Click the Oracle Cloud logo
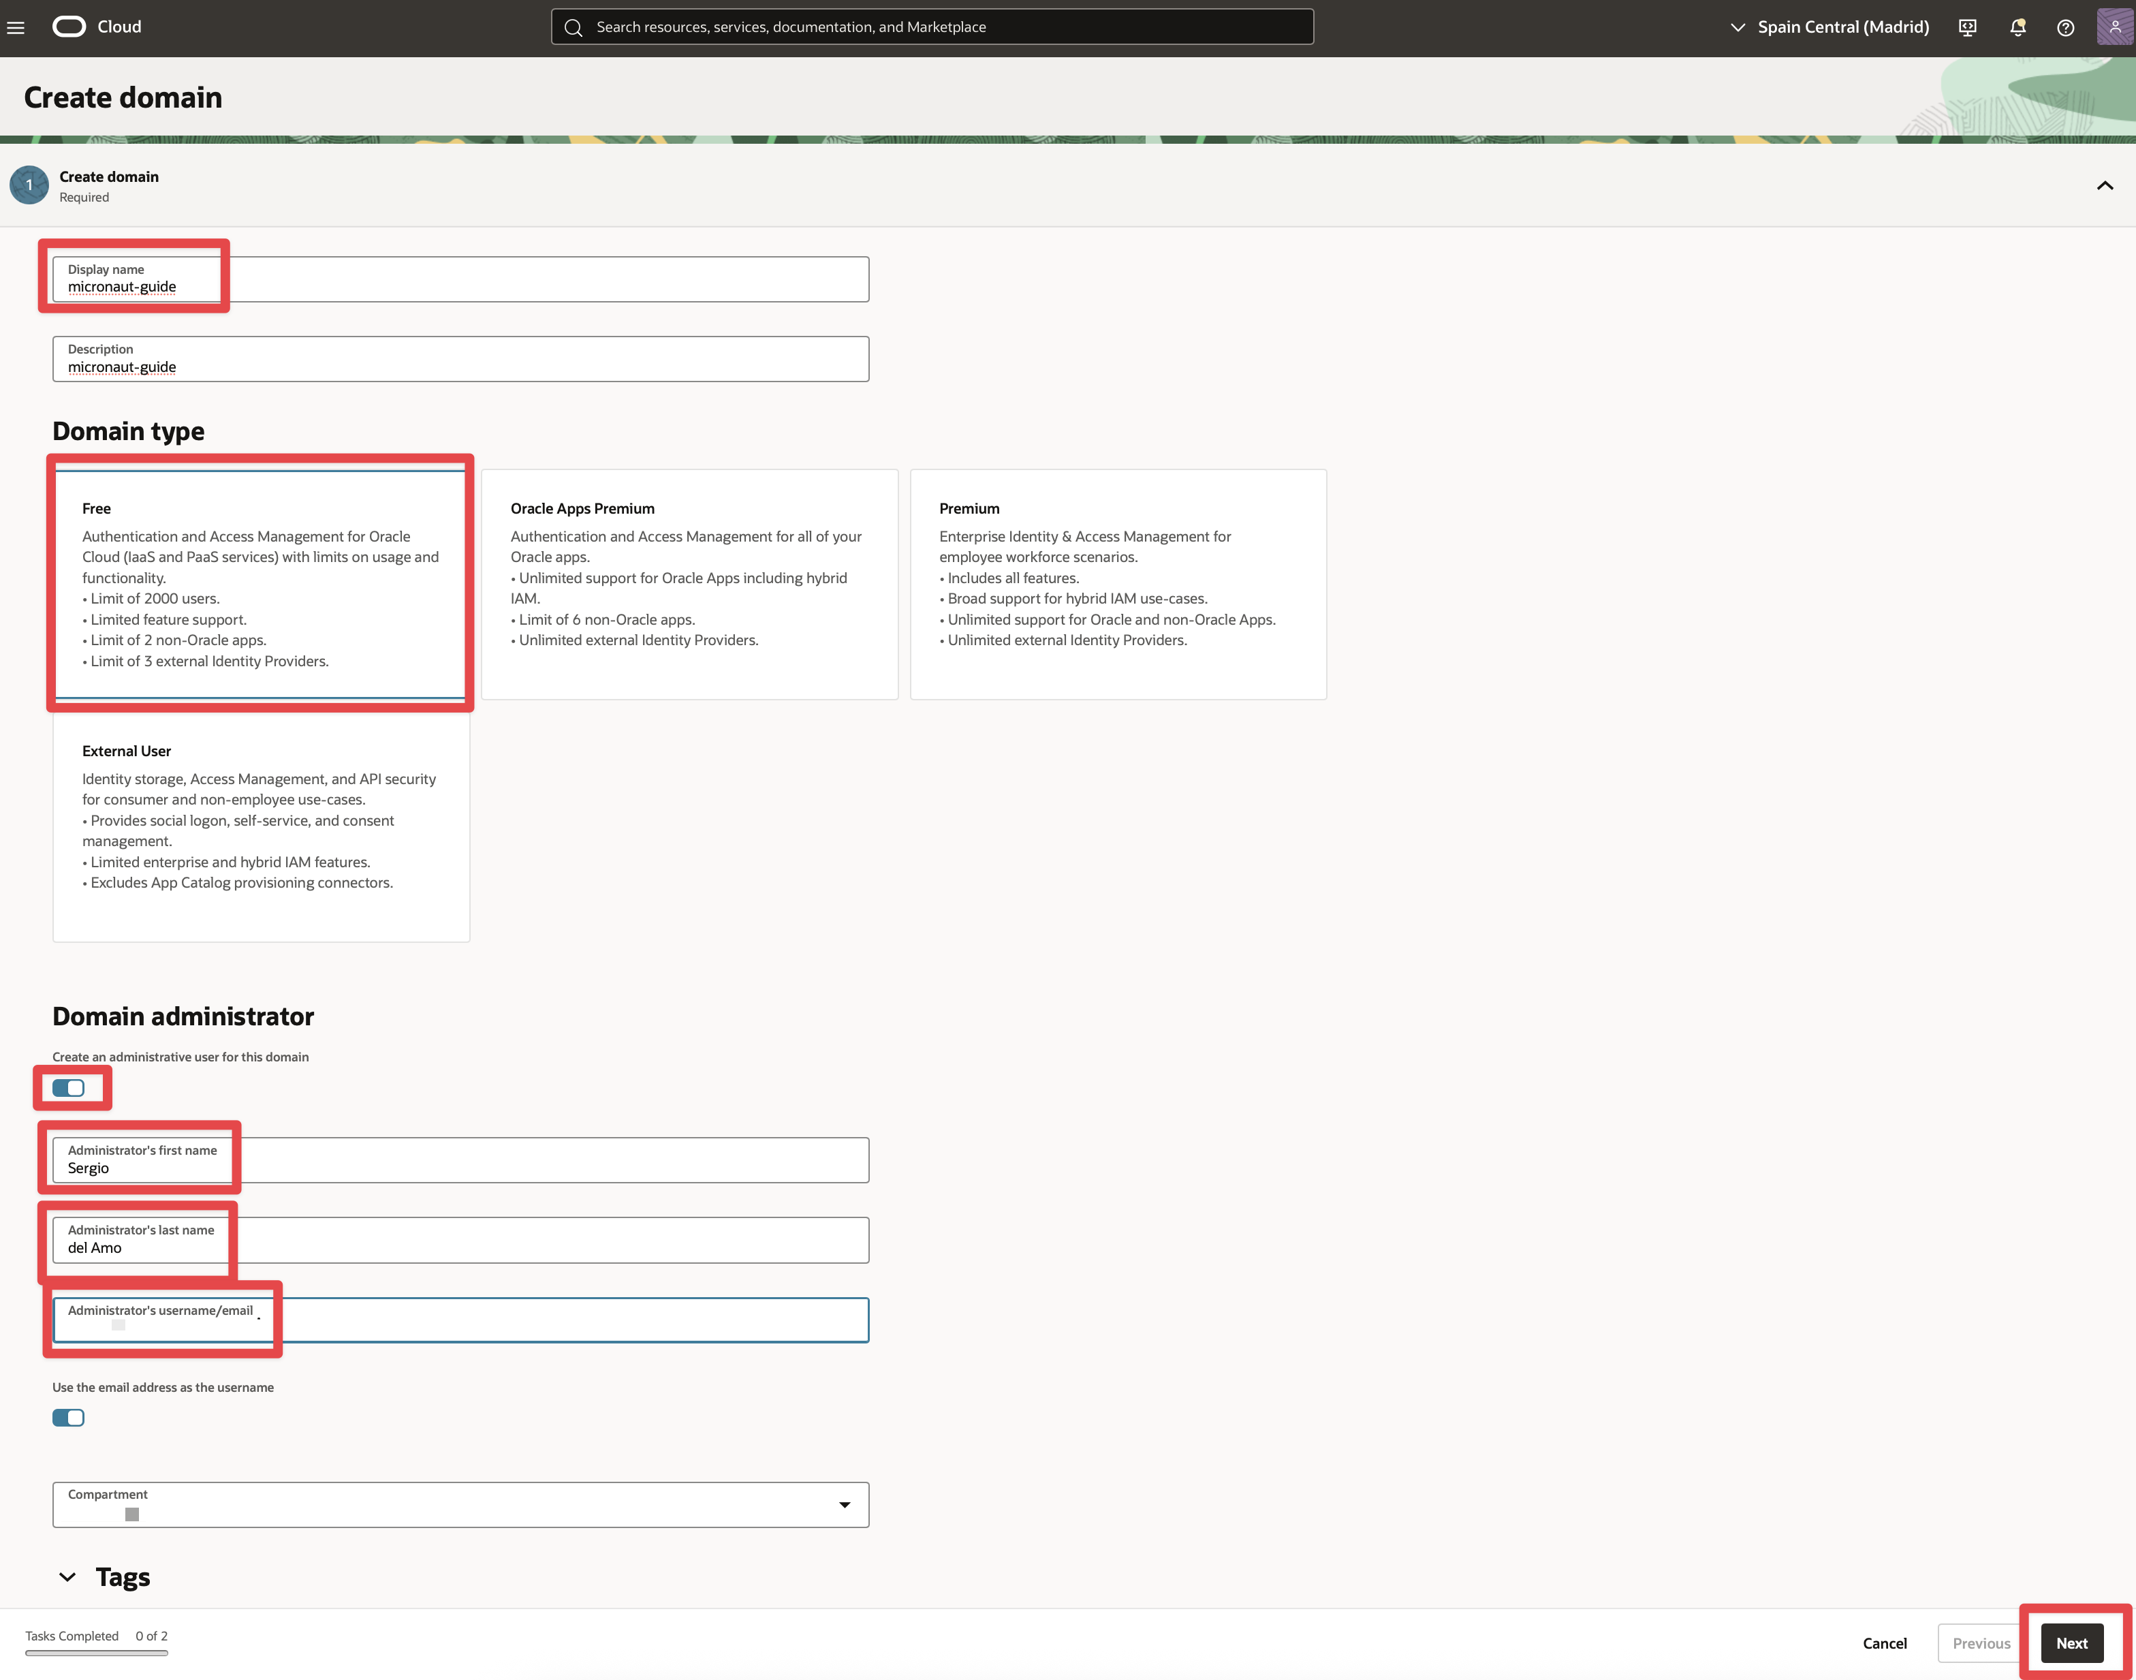Image resolution: width=2136 pixels, height=1680 pixels. [x=70, y=27]
